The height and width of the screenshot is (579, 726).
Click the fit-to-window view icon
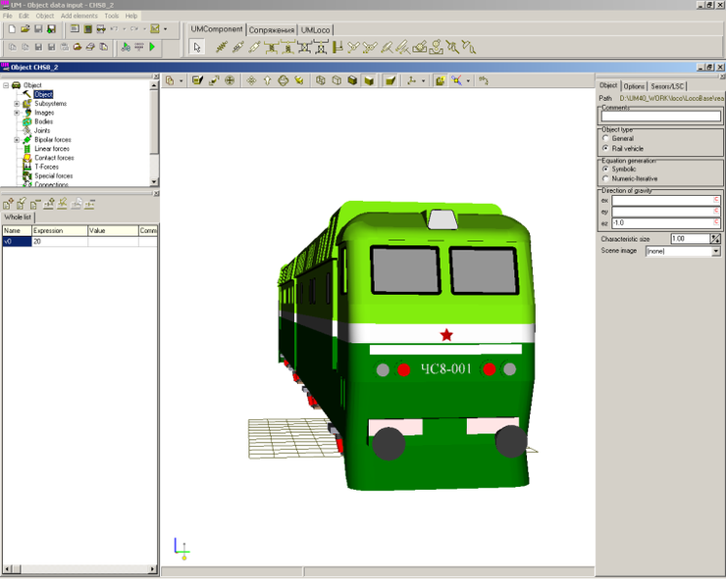pyautogui.click(x=230, y=80)
